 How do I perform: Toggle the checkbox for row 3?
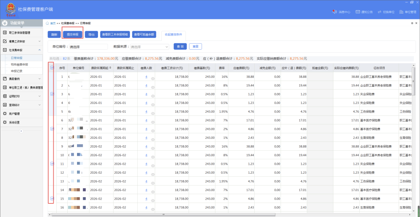52,94
